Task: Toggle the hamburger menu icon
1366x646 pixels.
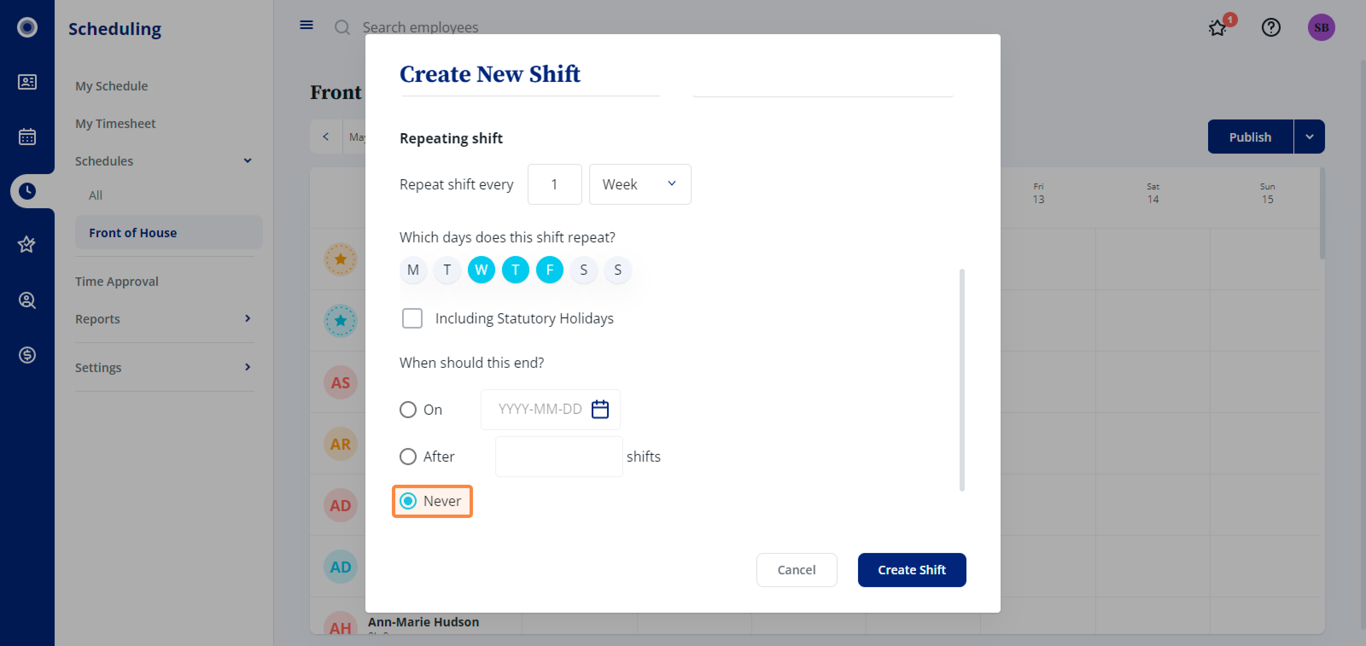Action: pos(306,25)
